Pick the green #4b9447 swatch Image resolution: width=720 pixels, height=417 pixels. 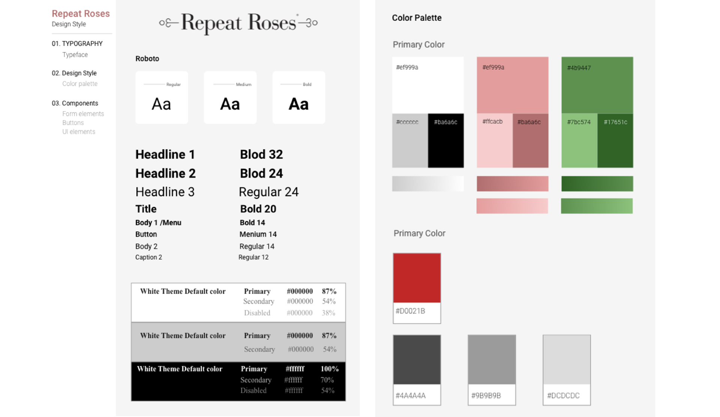coord(597,85)
